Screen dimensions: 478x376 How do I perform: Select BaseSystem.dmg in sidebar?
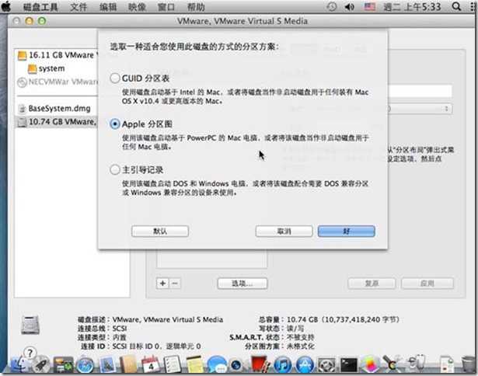pyautogui.click(x=58, y=108)
